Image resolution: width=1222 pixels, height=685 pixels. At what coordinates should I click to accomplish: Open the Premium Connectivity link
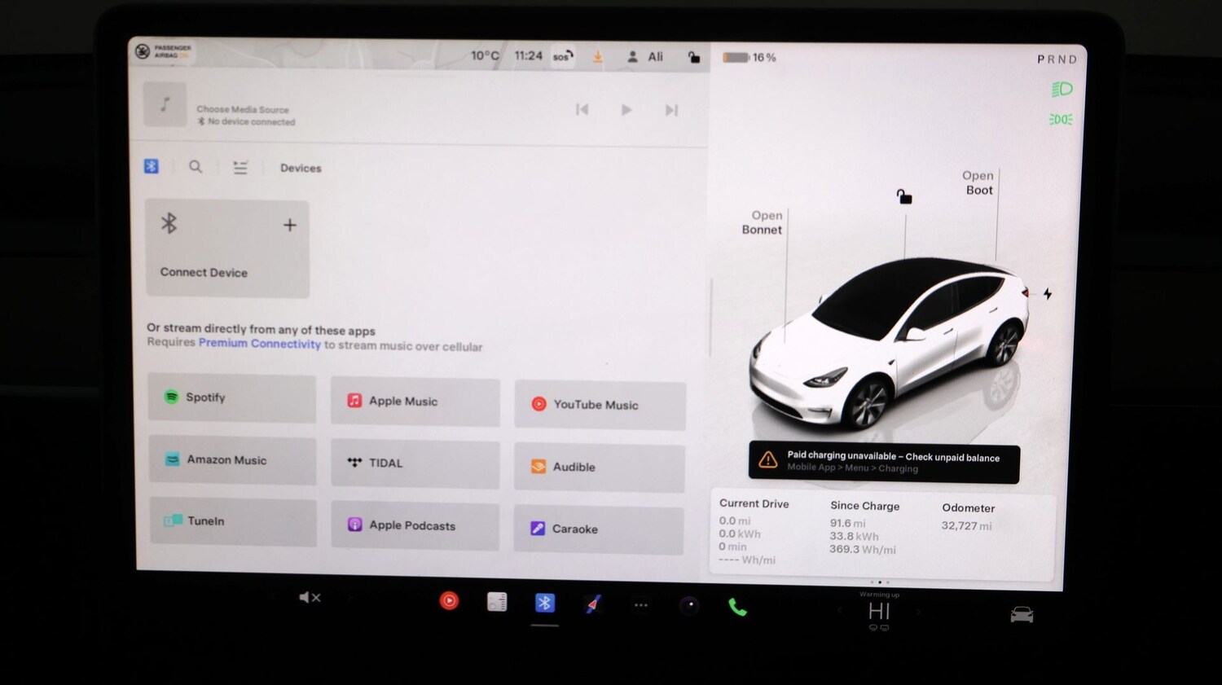pos(258,343)
